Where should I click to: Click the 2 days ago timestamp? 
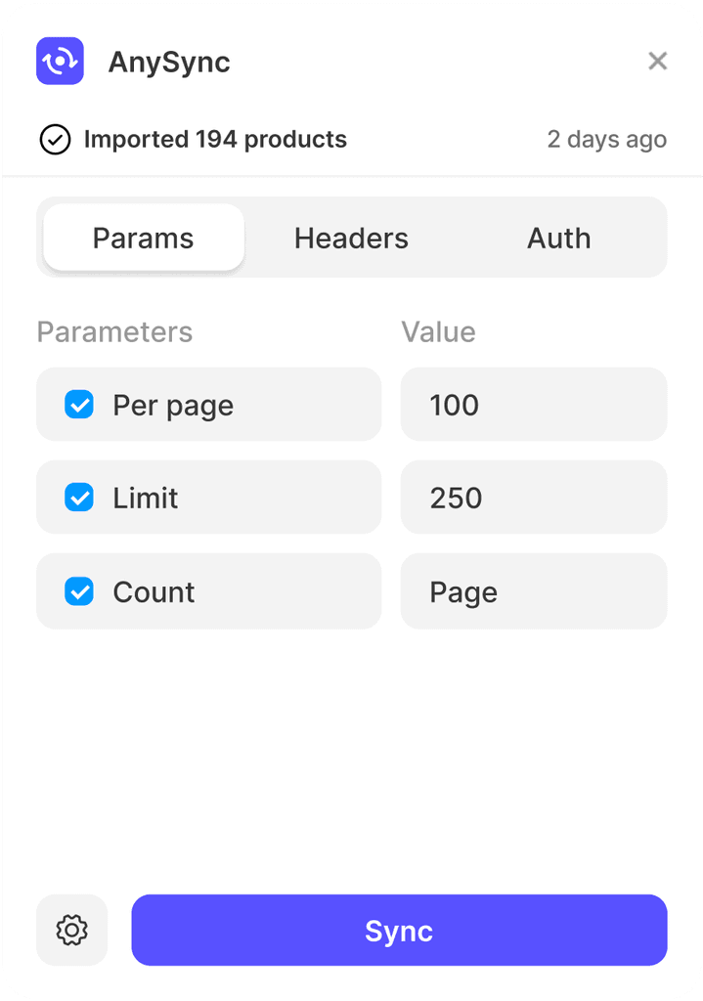point(606,140)
